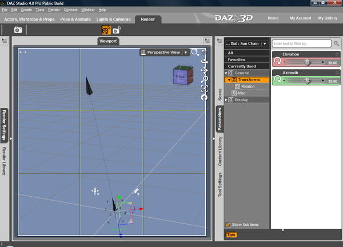Click the view cube in viewport
Image resolution: width=343 pixels, height=247 pixels.
183,75
